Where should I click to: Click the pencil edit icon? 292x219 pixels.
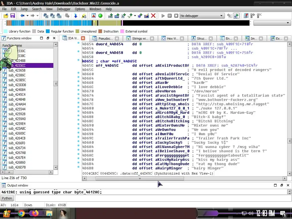pos(147,16)
